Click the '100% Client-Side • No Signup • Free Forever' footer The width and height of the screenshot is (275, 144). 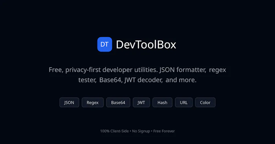(x=137, y=131)
